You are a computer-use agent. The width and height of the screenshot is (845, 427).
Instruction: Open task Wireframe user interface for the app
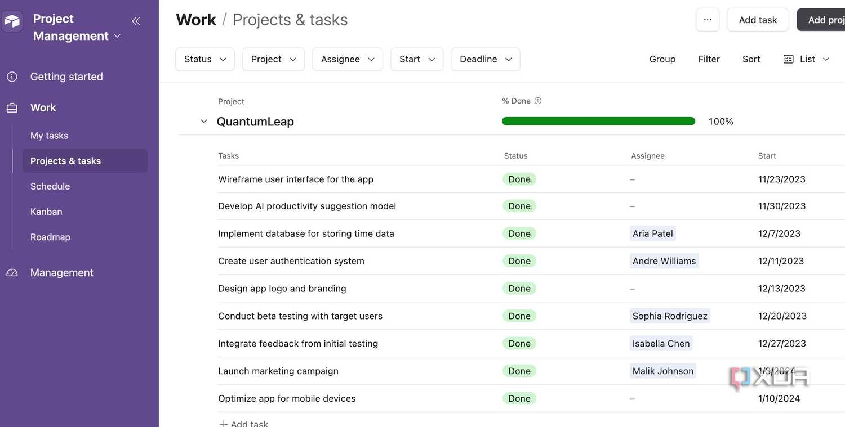click(x=296, y=179)
